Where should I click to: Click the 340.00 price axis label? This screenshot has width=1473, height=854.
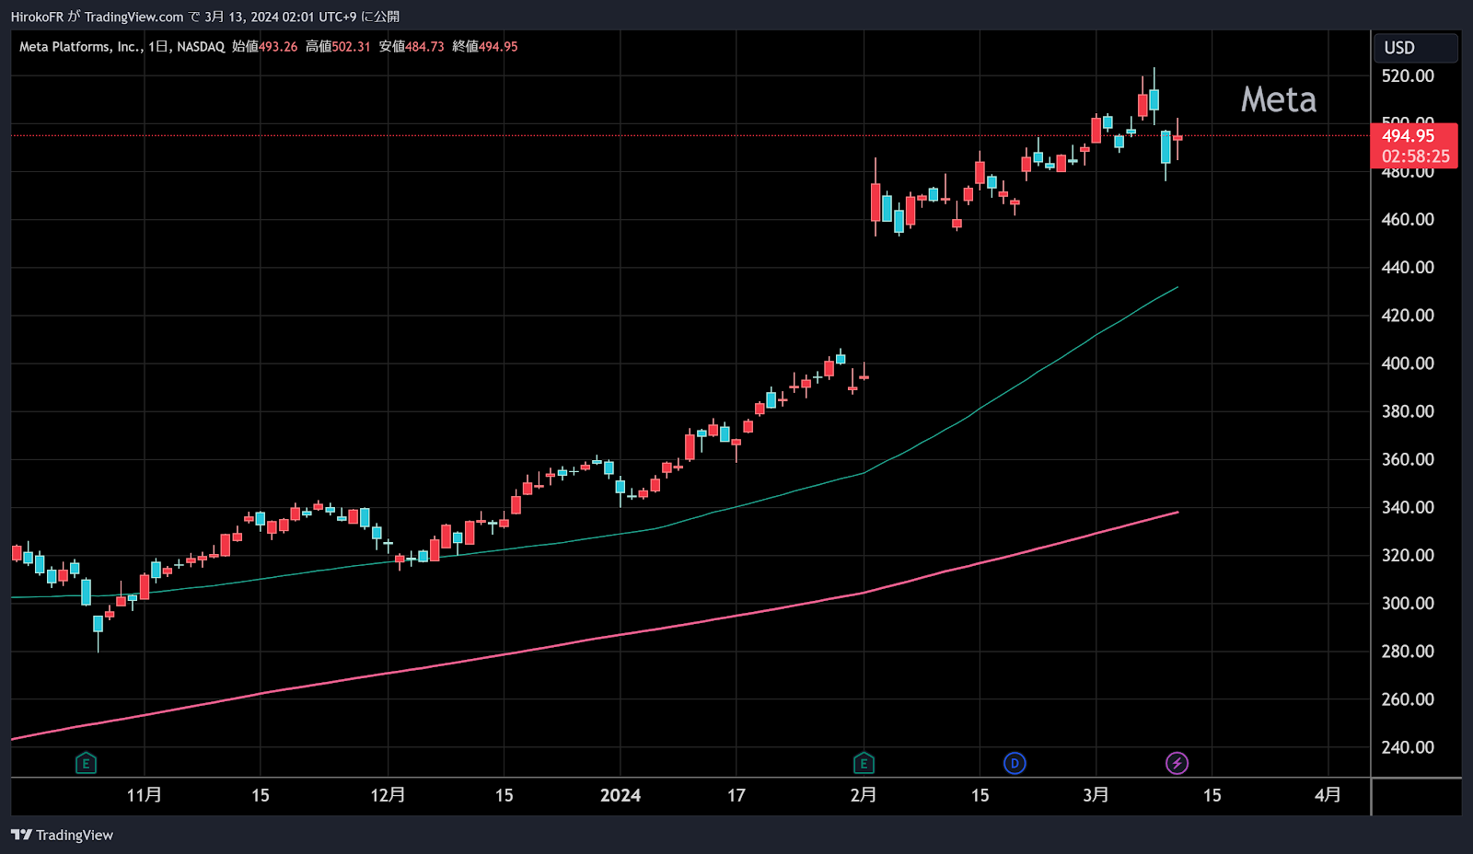(1408, 507)
